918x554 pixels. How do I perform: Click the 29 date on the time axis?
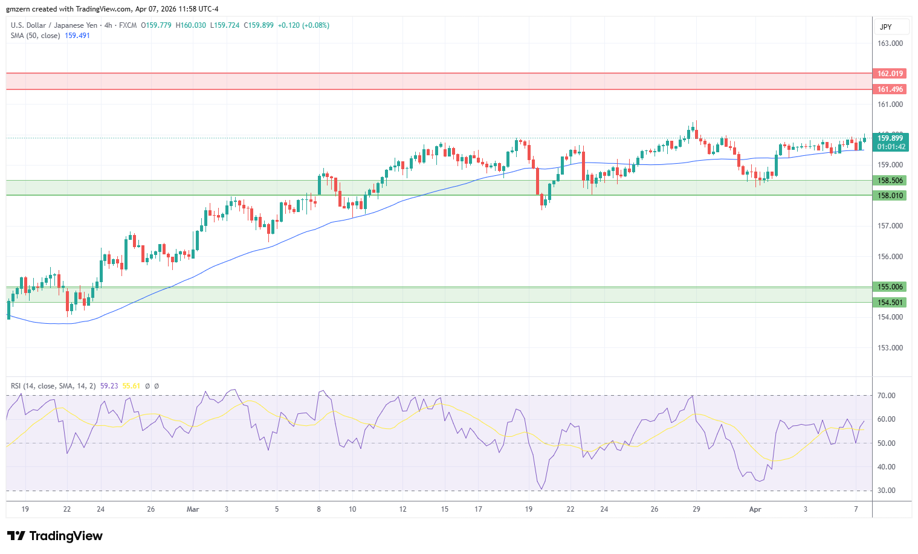[x=696, y=509]
